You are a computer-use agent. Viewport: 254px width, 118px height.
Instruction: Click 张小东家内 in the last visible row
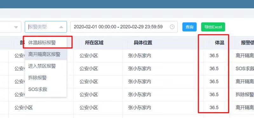click(x=139, y=108)
